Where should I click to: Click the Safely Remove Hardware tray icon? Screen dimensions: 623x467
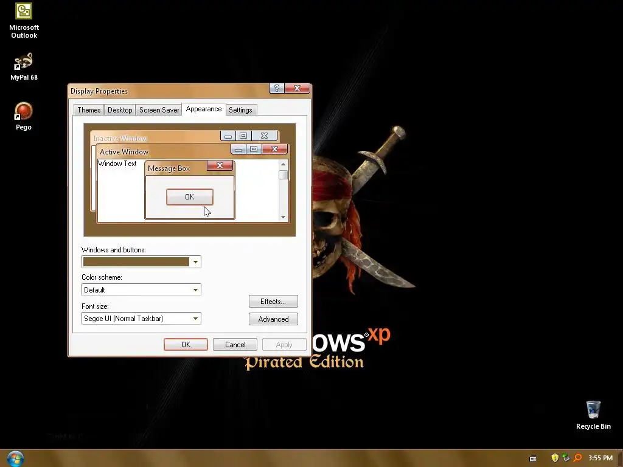[566, 458]
